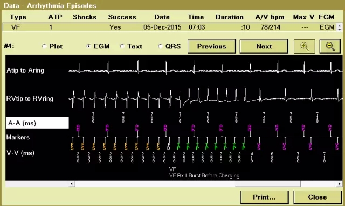Screen dimensions: 345x206
Task: Advance to the Next episode
Action: (x=264, y=46)
